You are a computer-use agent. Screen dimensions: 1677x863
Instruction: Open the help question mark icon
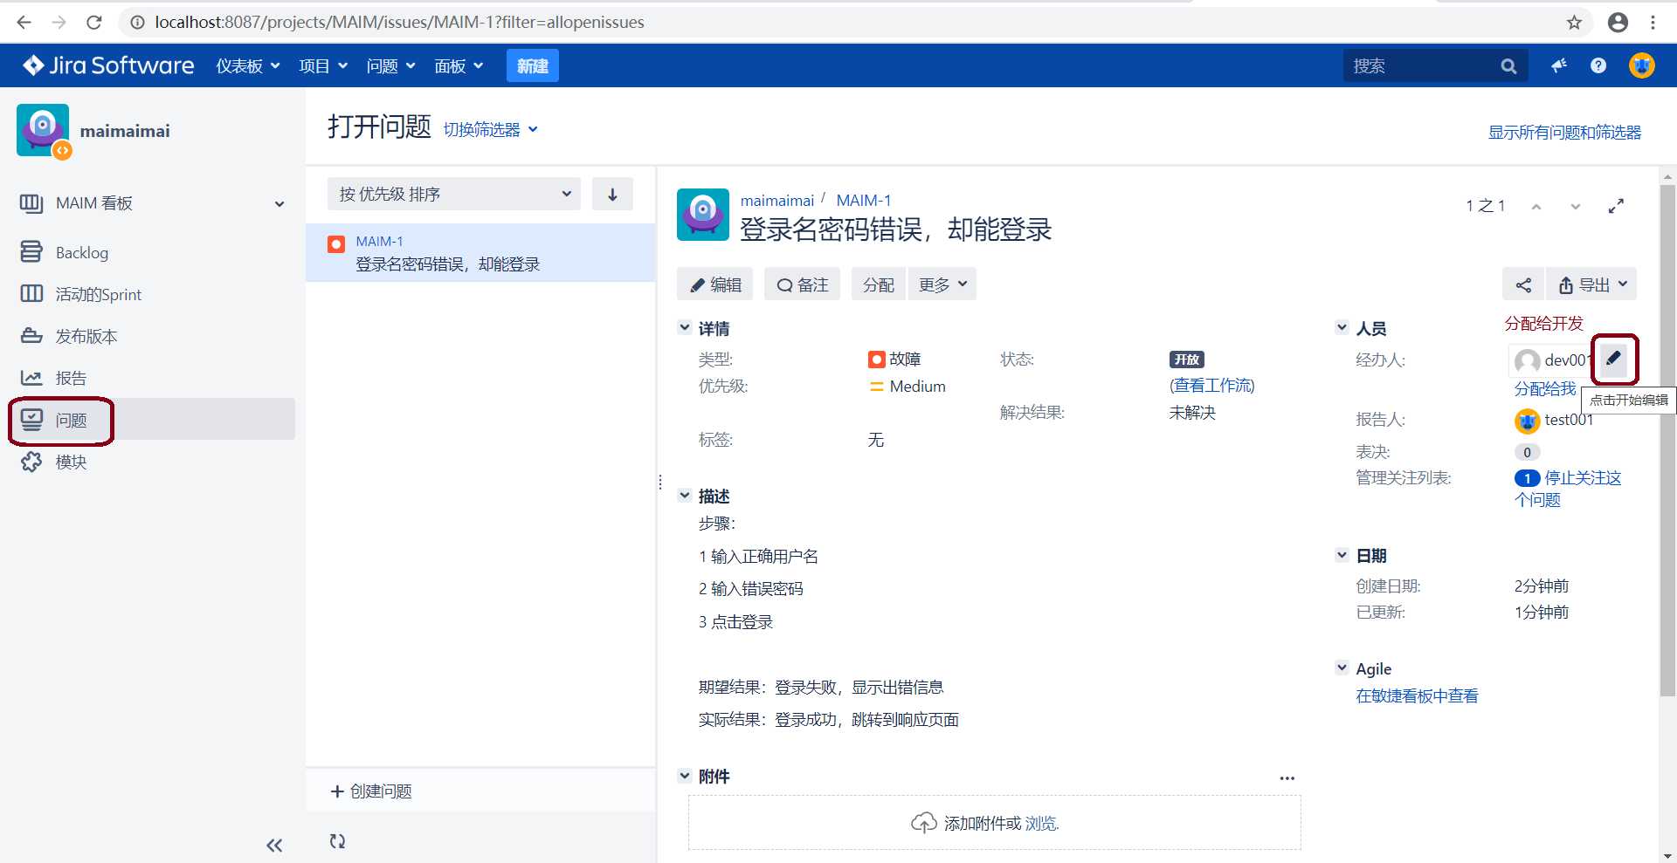coord(1598,65)
